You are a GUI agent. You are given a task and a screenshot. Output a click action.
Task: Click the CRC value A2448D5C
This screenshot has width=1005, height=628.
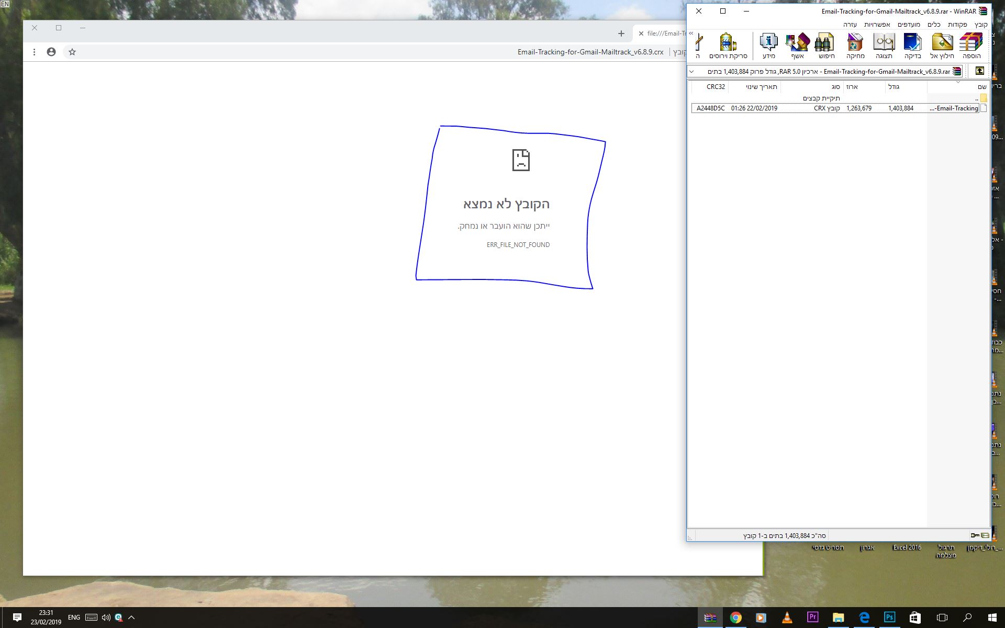(710, 108)
